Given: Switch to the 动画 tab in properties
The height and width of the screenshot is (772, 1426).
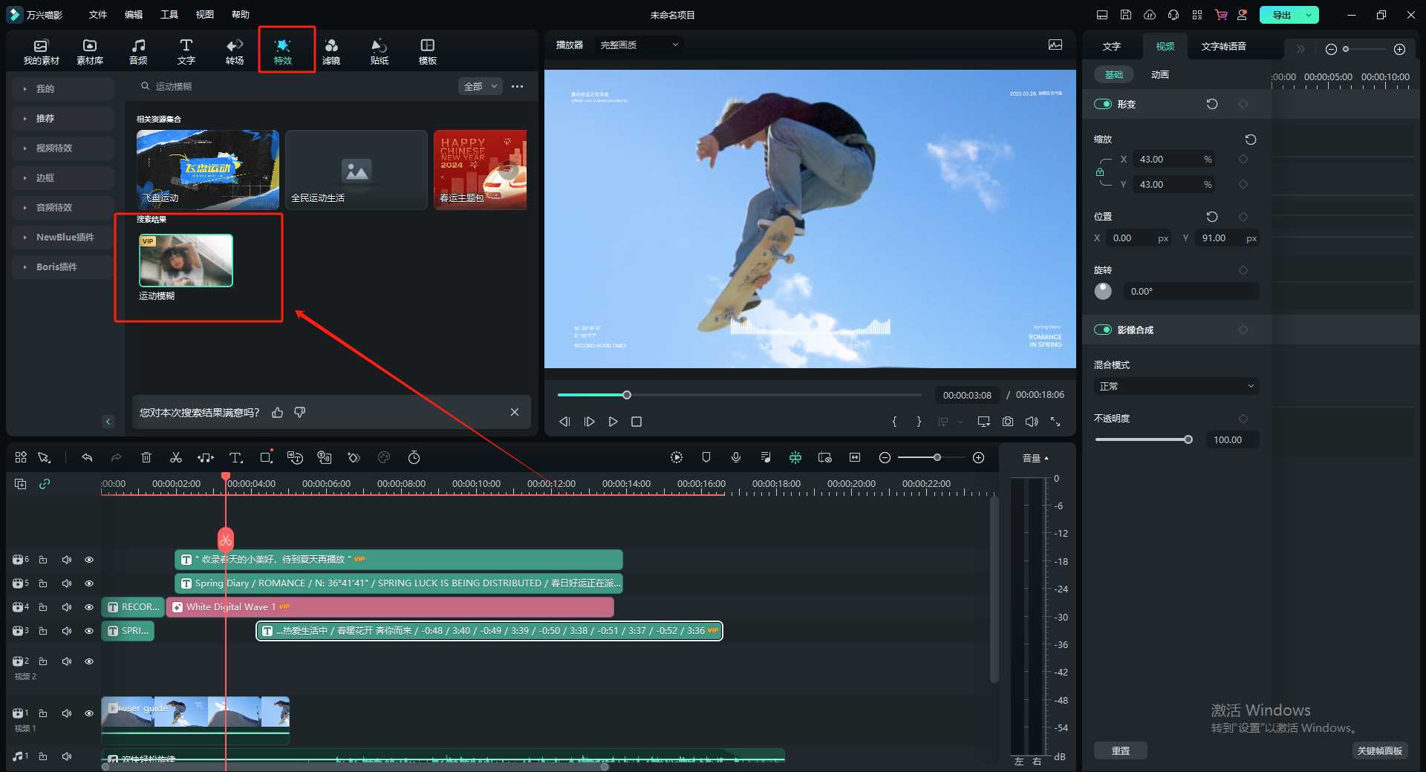Looking at the screenshot, I should point(1159,74).
